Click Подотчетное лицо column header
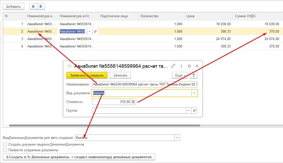 (118, 16)
